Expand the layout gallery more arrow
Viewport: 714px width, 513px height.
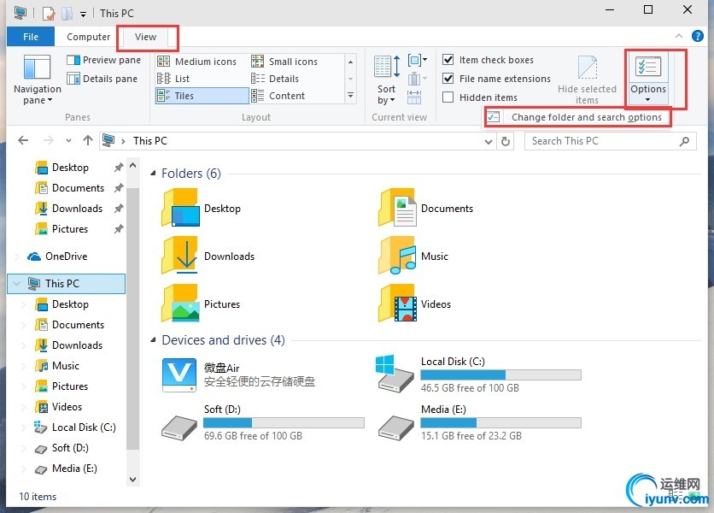pos(350,96)
